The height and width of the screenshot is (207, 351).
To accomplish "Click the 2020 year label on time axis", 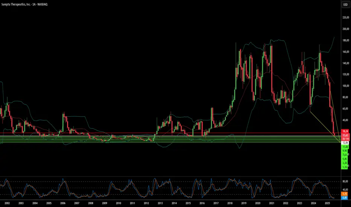I will click(x=258, y=203).
